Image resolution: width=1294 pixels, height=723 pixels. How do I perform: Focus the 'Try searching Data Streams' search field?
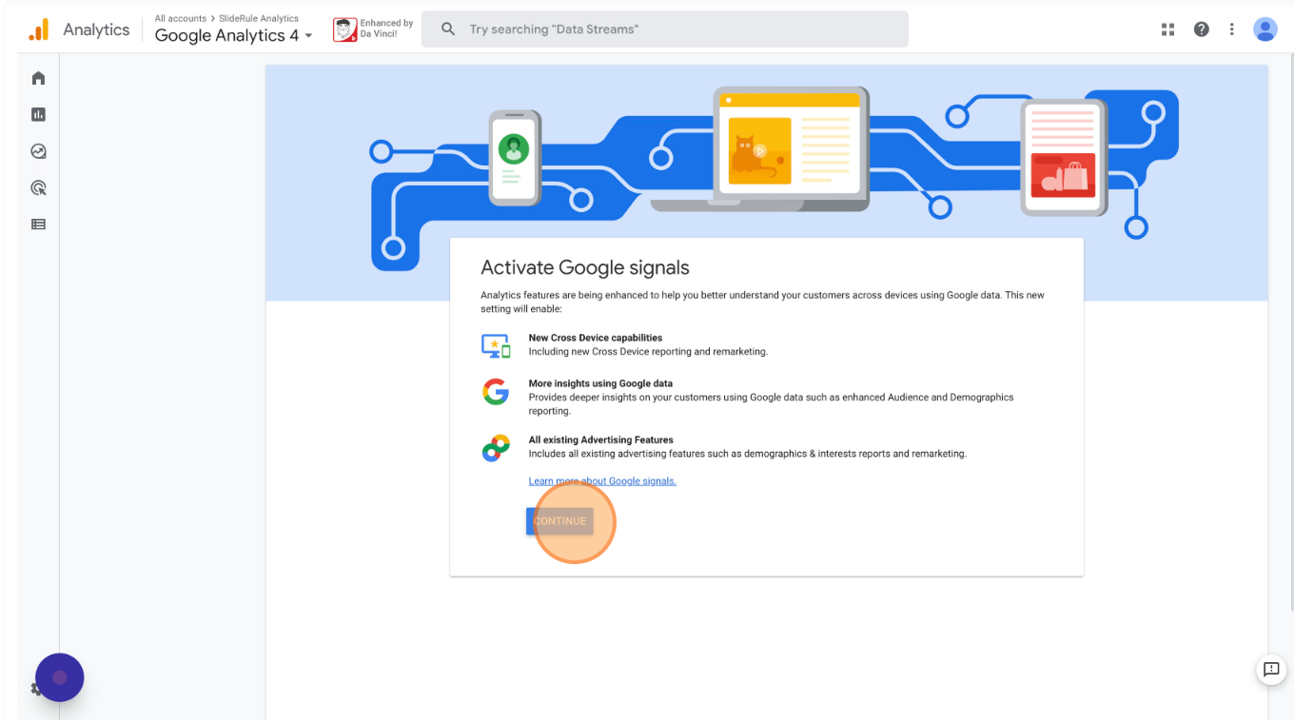pos(665,29)
